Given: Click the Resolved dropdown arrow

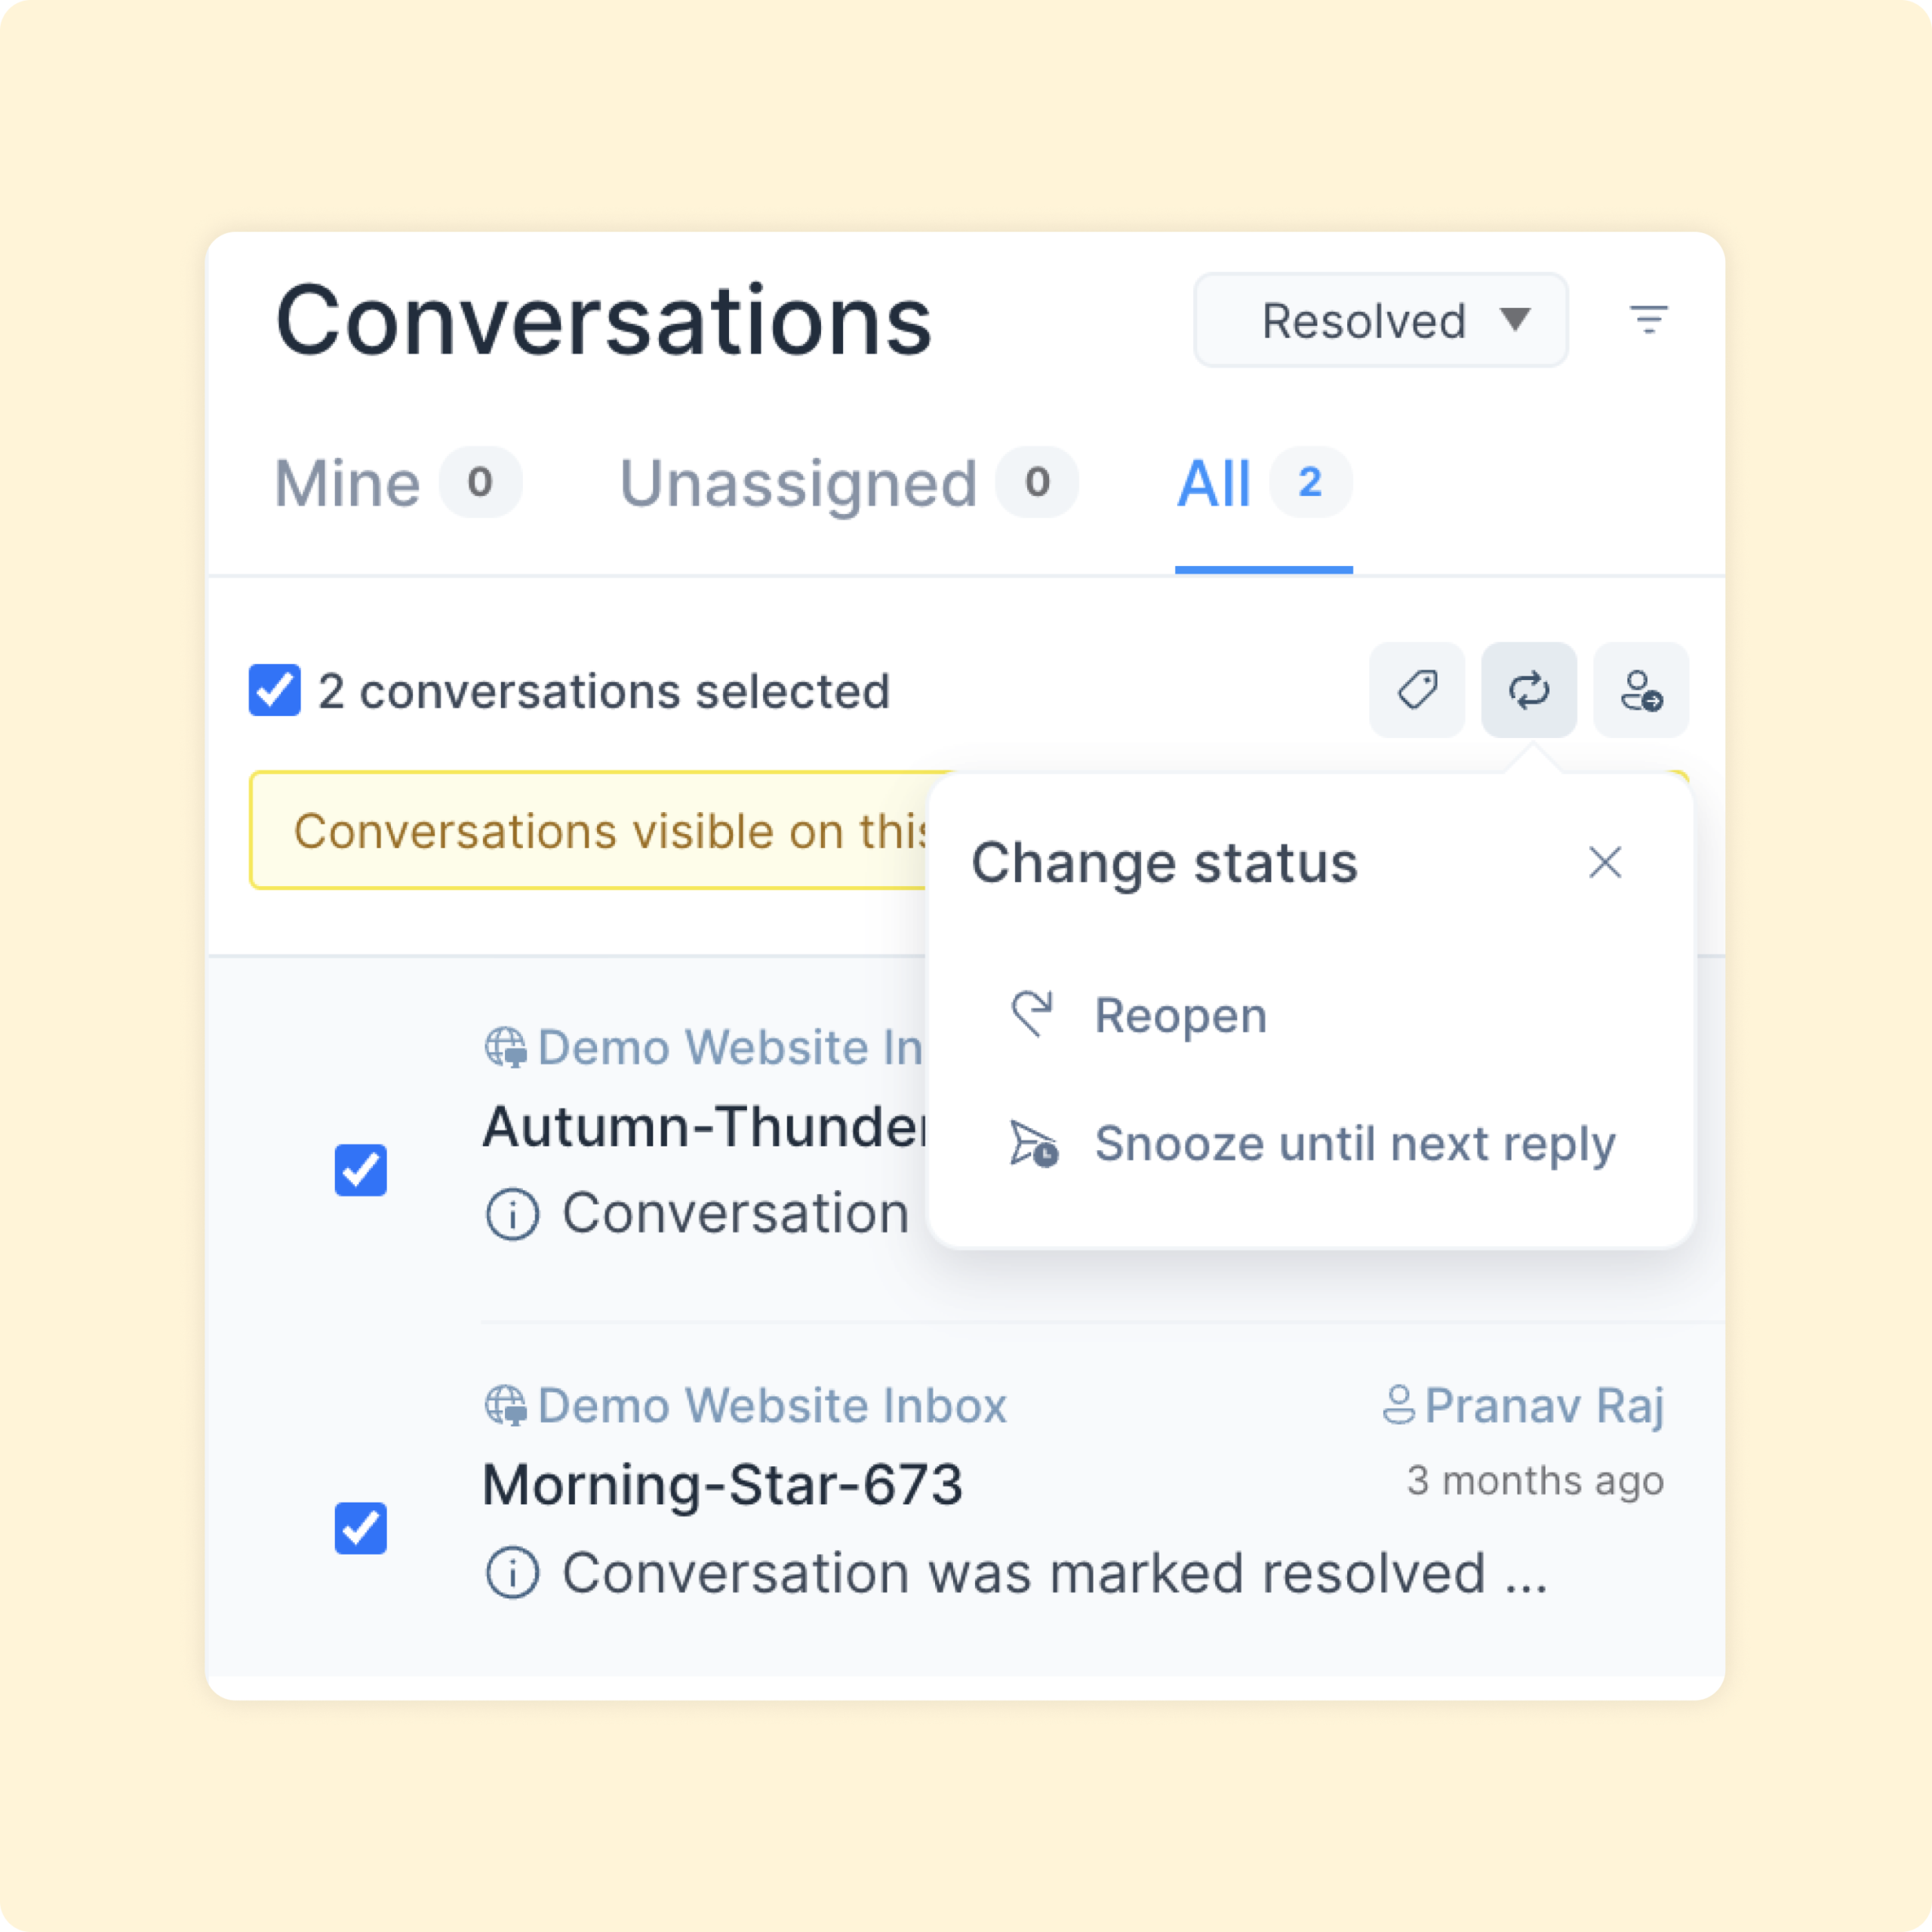Looking at the screenshot, I should tap(1516, 321).
